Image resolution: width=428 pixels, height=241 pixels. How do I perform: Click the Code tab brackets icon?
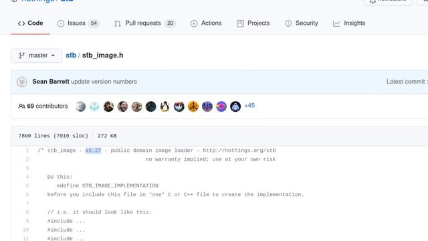pos(21,23)
